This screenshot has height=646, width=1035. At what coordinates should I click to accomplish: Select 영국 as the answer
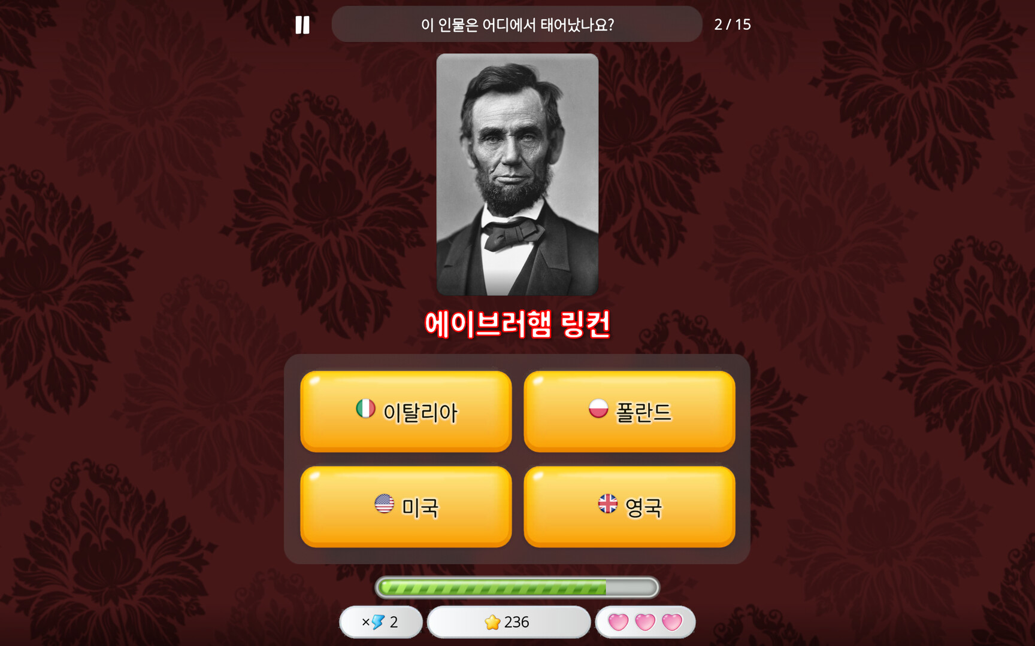[x=630, y=507]
